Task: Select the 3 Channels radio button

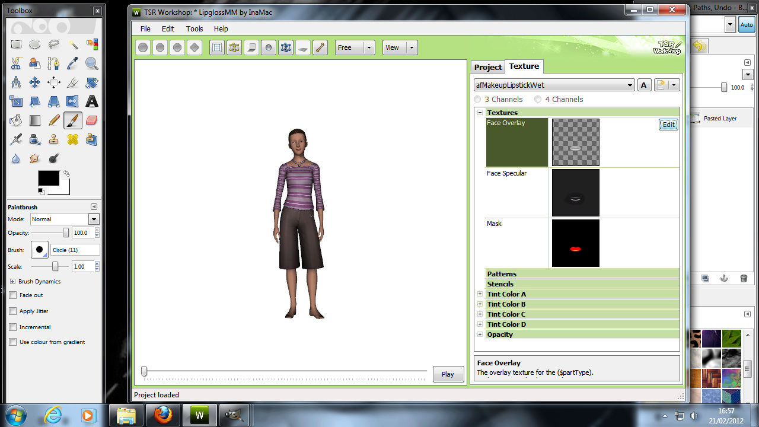Action: pos(478,99)
